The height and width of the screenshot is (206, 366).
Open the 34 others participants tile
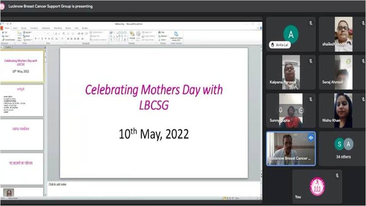coord(343,149)
